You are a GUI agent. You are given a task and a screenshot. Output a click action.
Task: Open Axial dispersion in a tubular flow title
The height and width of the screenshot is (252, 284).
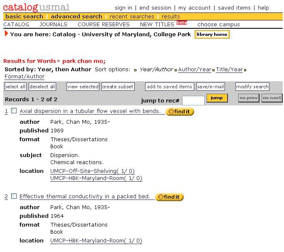[x=90, y=111]
